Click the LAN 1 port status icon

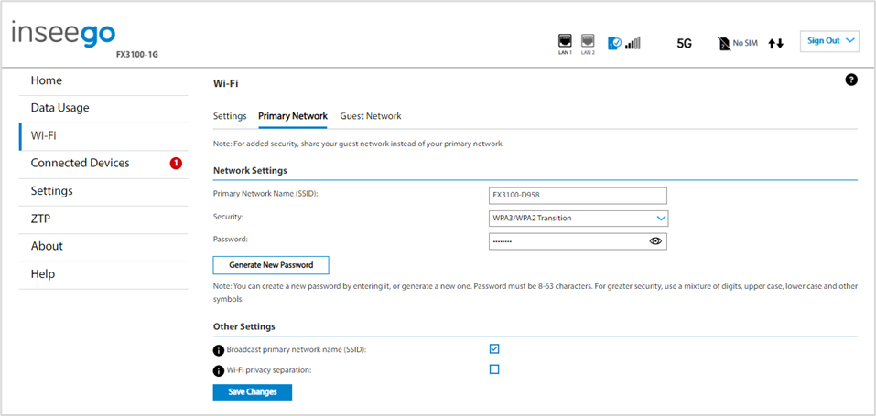(x=565, y=41)
